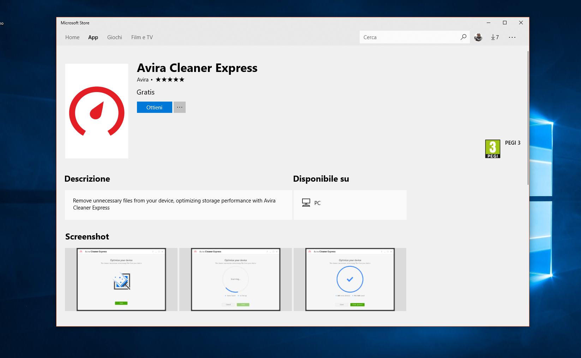Click the Gratis price label
The image size is (581, 358).
(x=146, y=92)
